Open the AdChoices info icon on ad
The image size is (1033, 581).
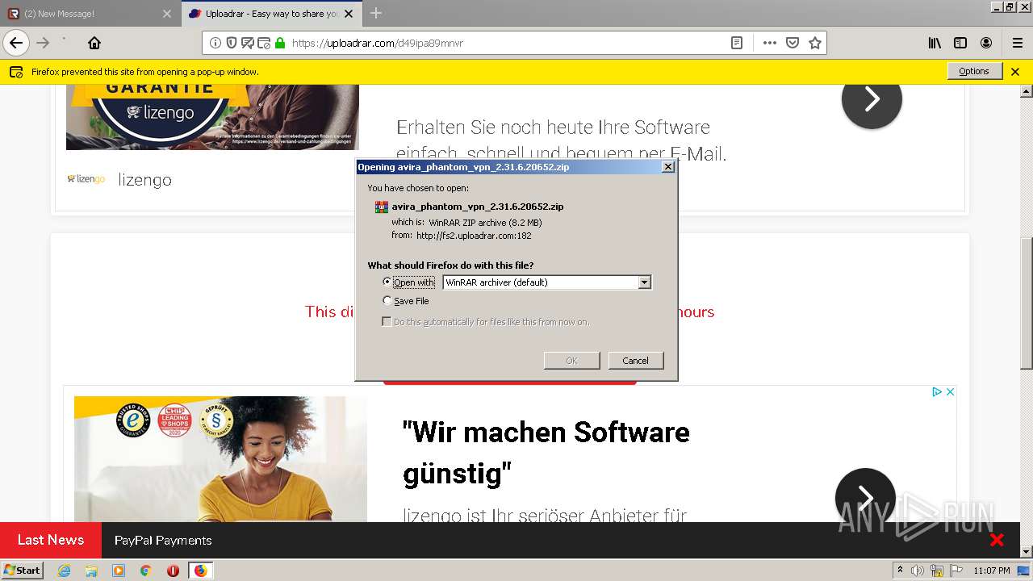(x=937, y=391)
